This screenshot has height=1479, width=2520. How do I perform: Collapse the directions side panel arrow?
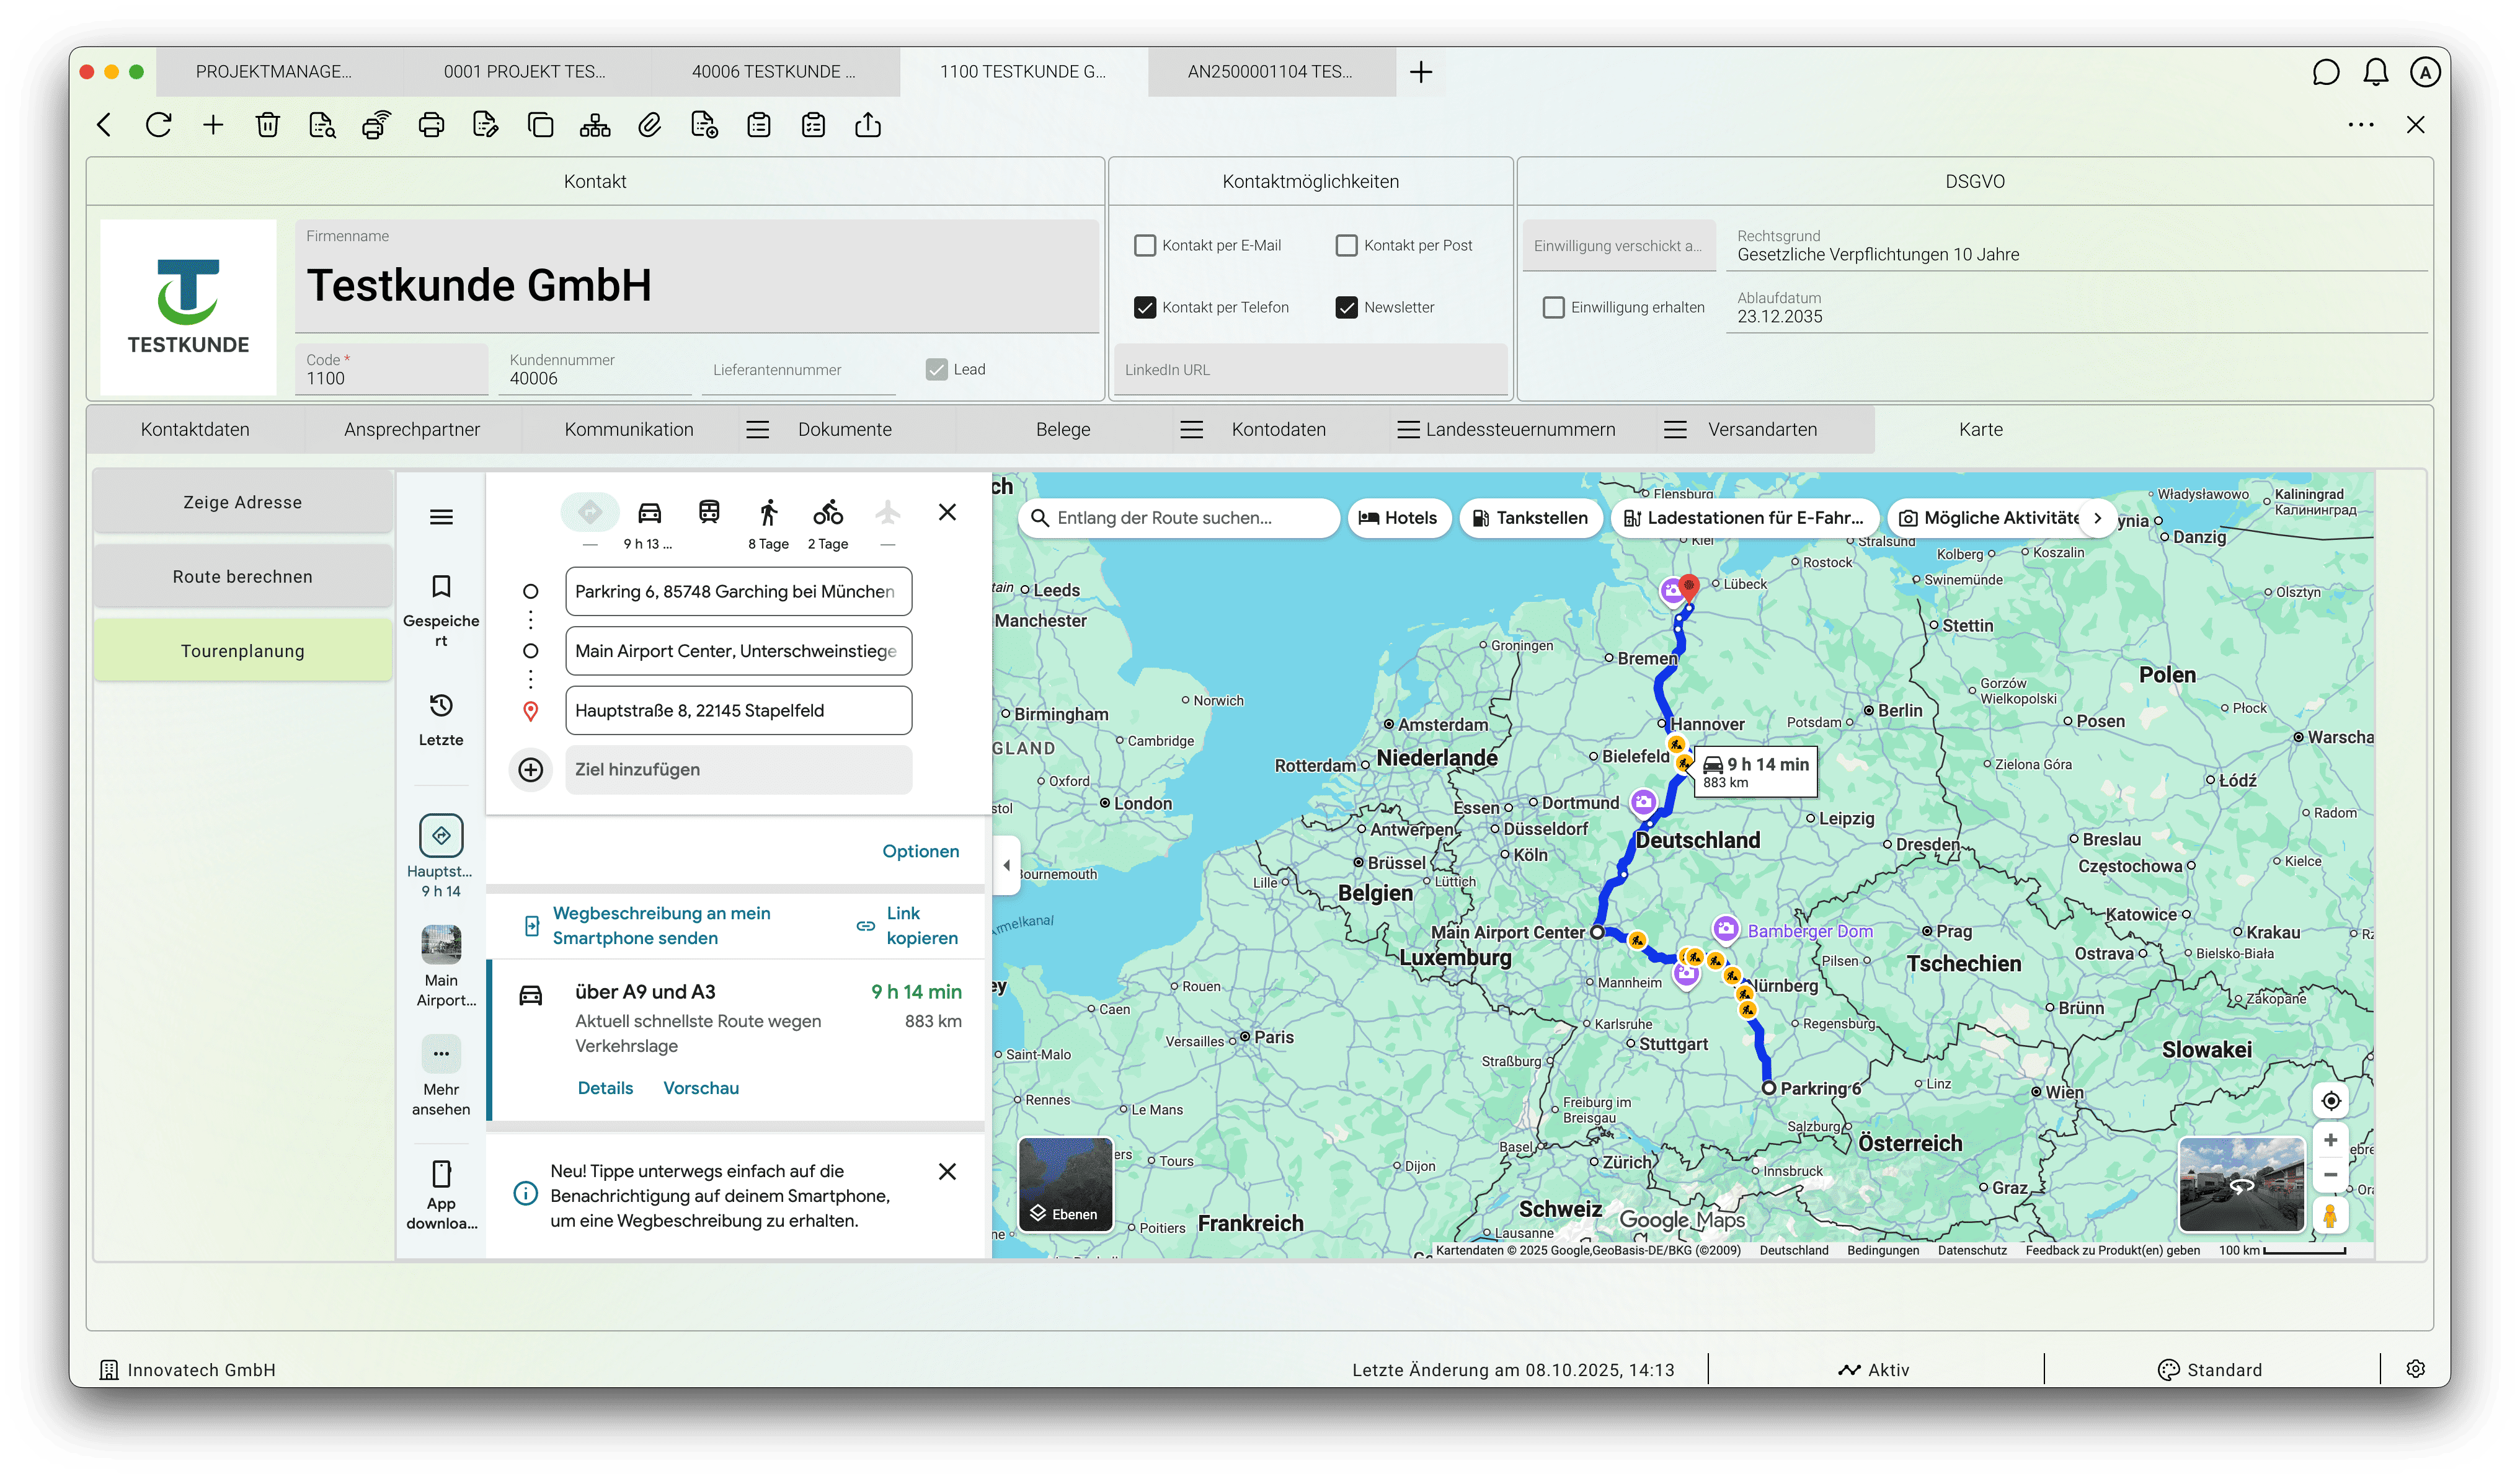click(x=1006, y=865)
